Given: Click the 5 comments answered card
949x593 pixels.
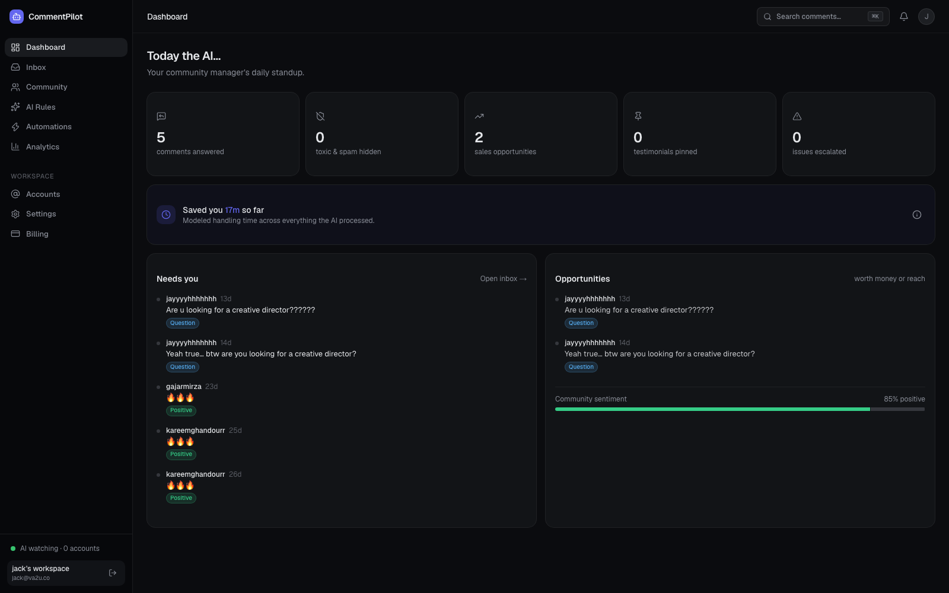Looking at the screenshot, I should coord(223,134).
